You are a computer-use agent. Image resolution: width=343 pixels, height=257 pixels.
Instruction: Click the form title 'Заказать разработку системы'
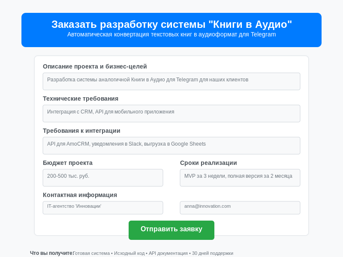171,25
